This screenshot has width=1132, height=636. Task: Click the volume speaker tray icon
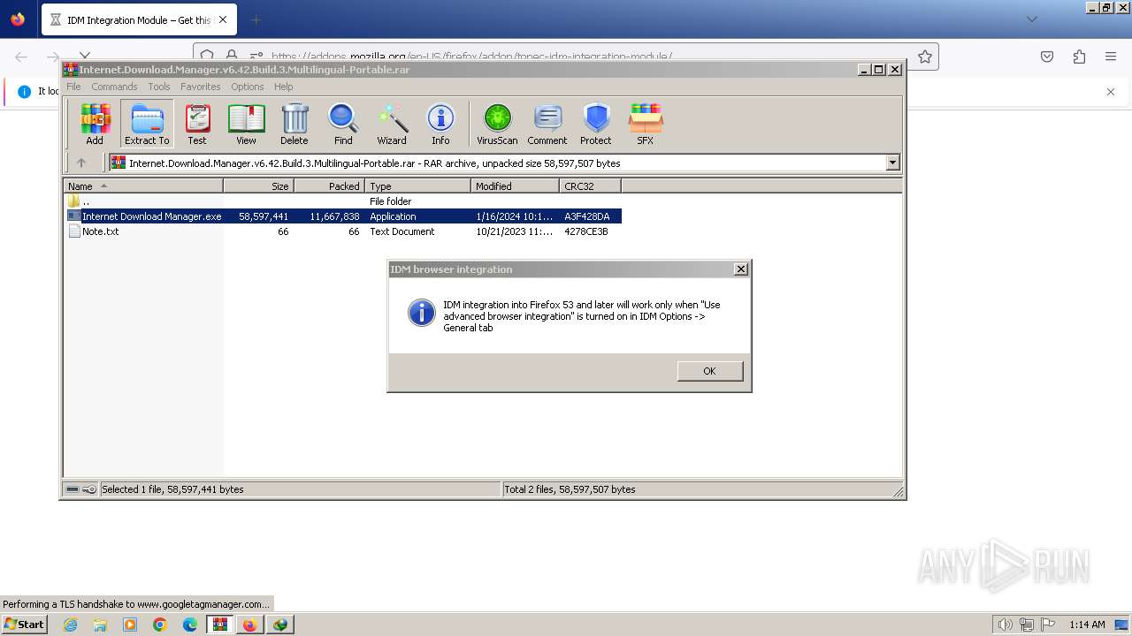1006,625
